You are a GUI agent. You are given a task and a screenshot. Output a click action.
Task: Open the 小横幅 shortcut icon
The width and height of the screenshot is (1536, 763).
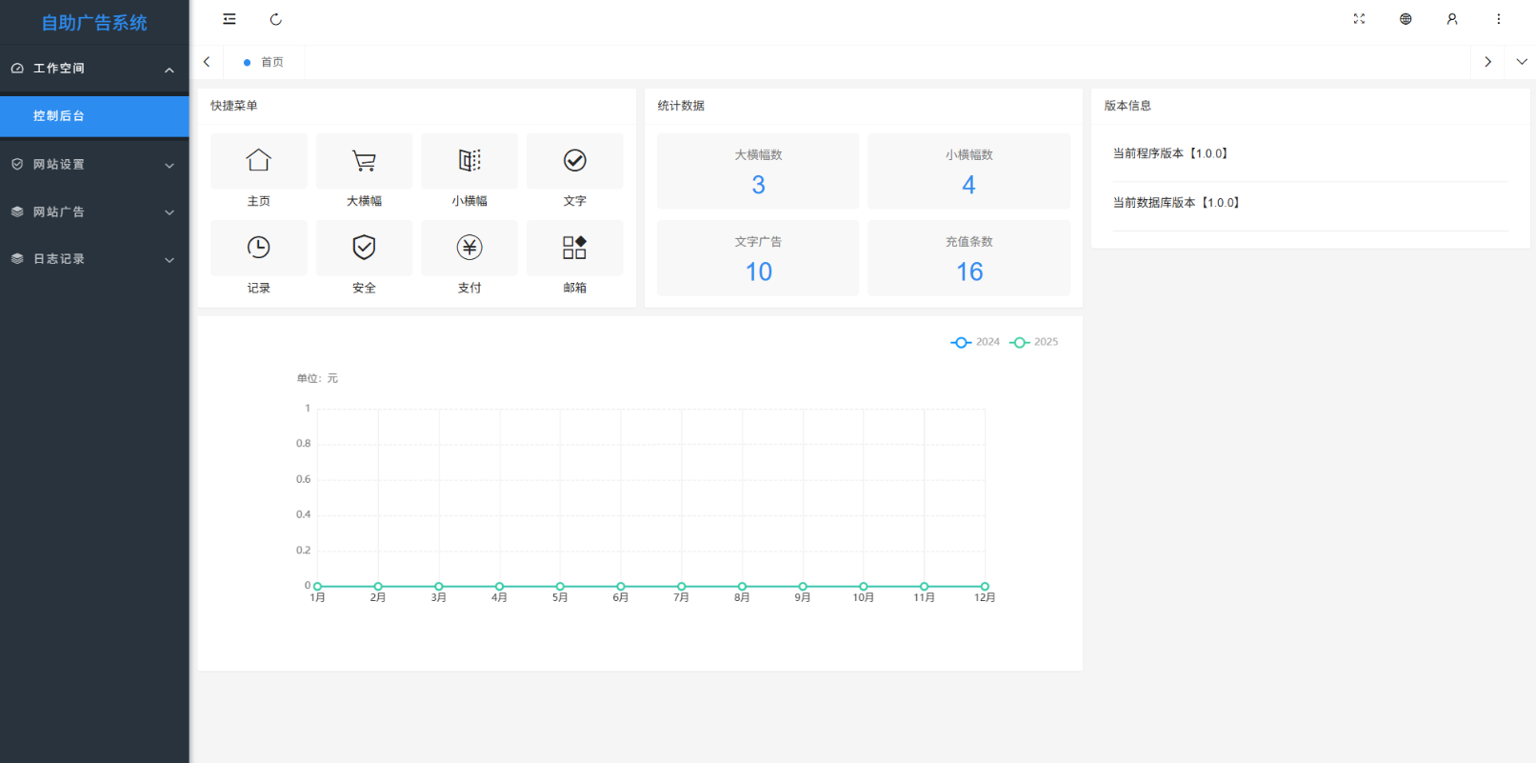[x=469, y=161]
